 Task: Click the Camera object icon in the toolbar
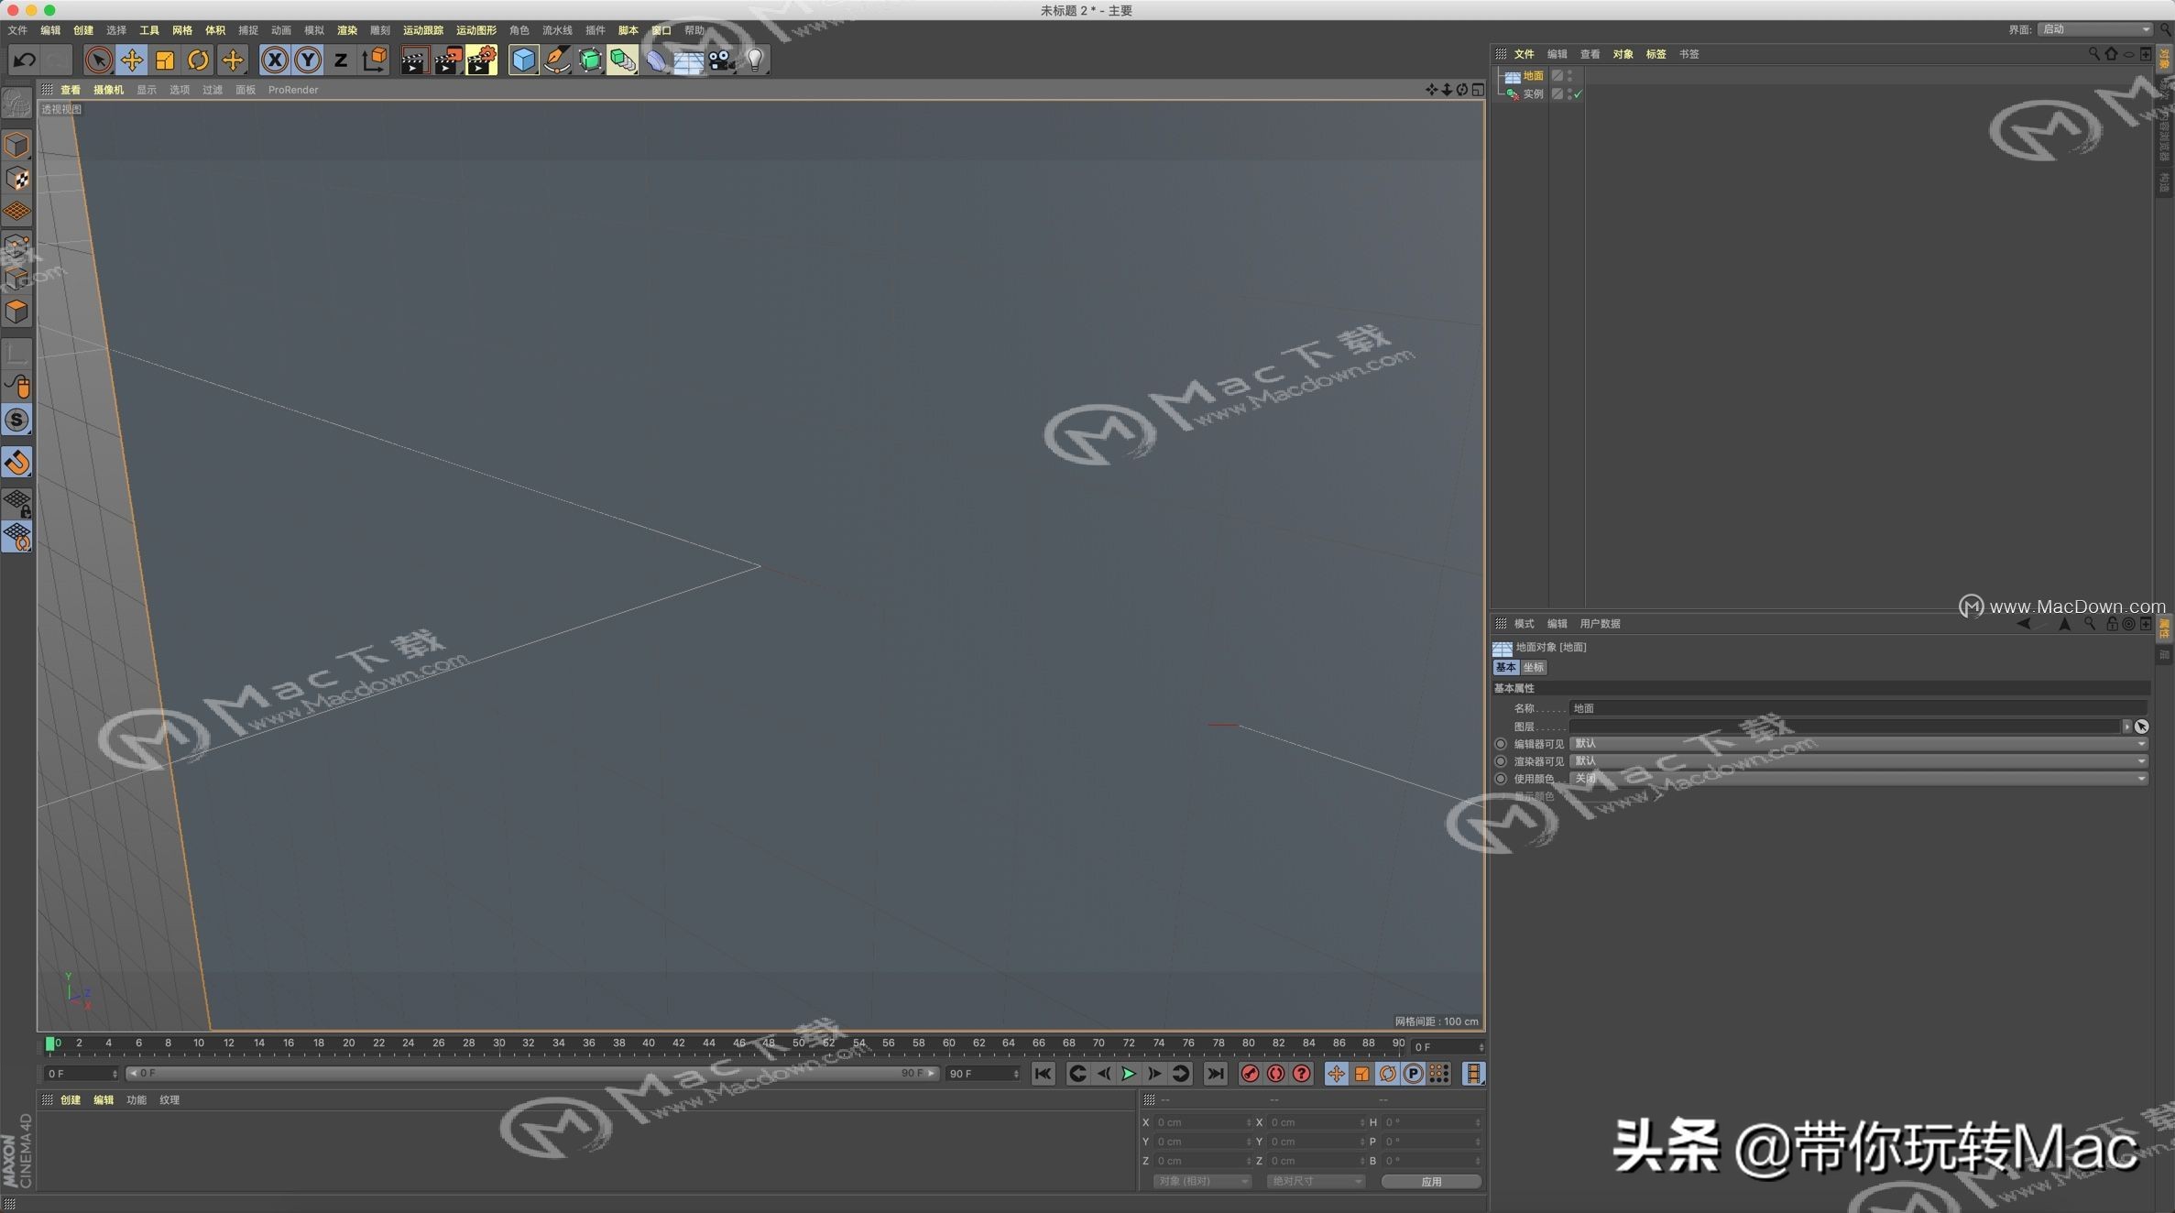click(722, 60)
